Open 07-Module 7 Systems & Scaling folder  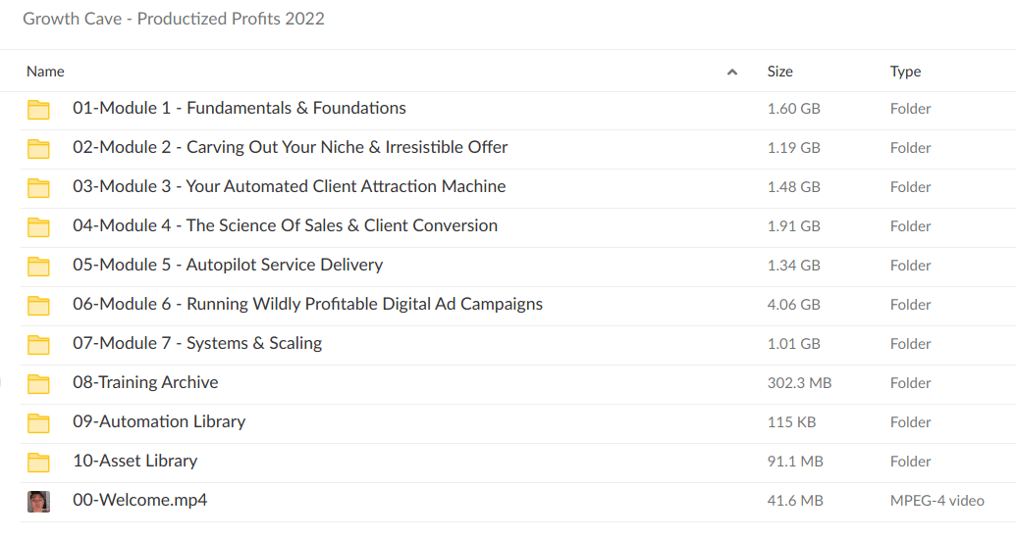pos(197,343)
